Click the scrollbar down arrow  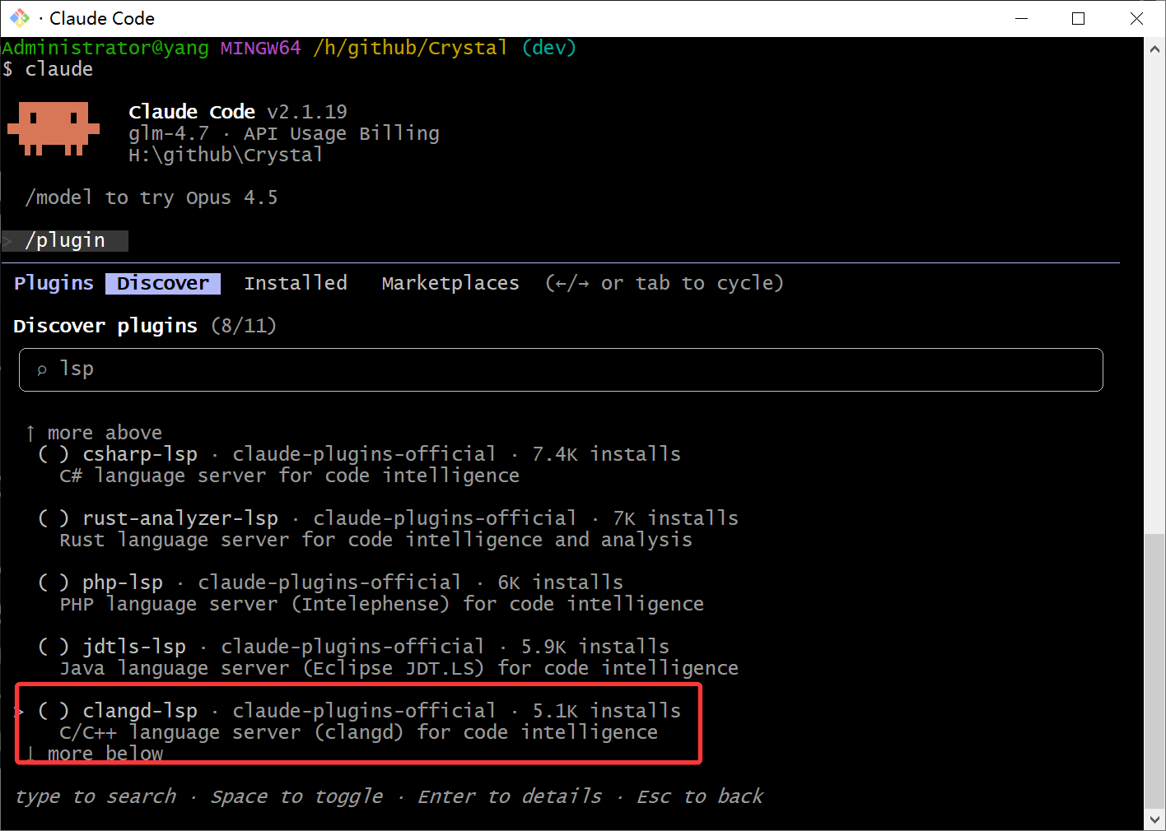click(x=1154, y=819)
